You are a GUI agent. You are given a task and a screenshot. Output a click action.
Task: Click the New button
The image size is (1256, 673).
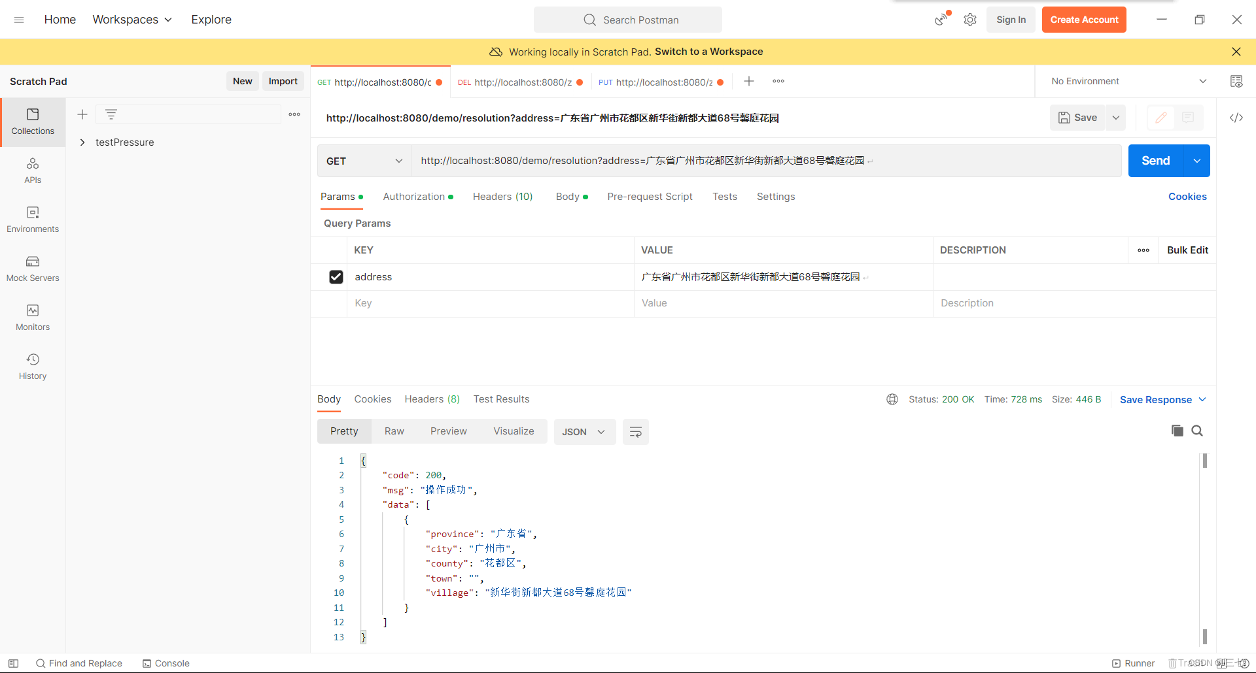(x=242, y=81)
